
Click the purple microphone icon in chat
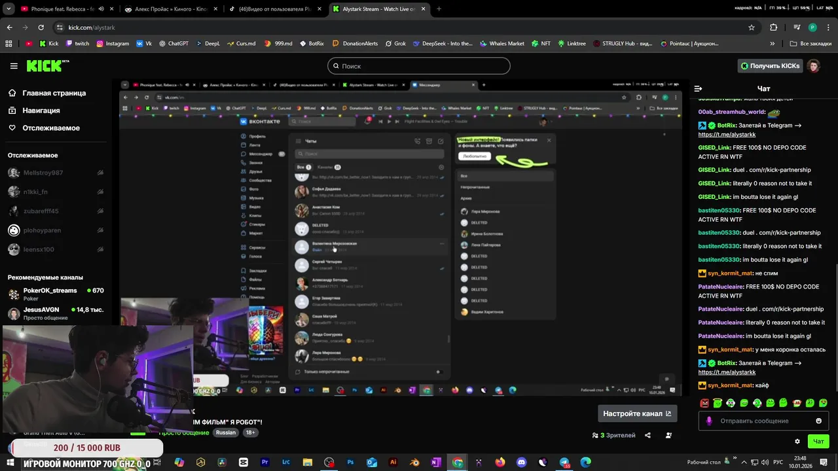click(x=709, y=421)
